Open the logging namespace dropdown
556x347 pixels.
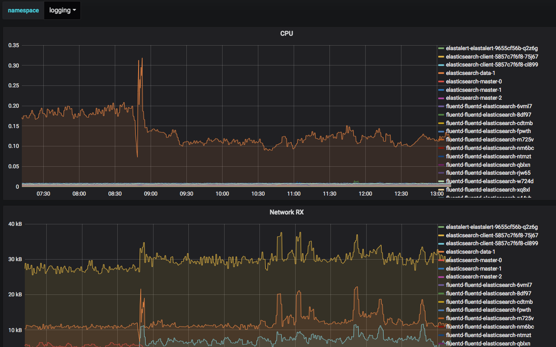(63, 10)
